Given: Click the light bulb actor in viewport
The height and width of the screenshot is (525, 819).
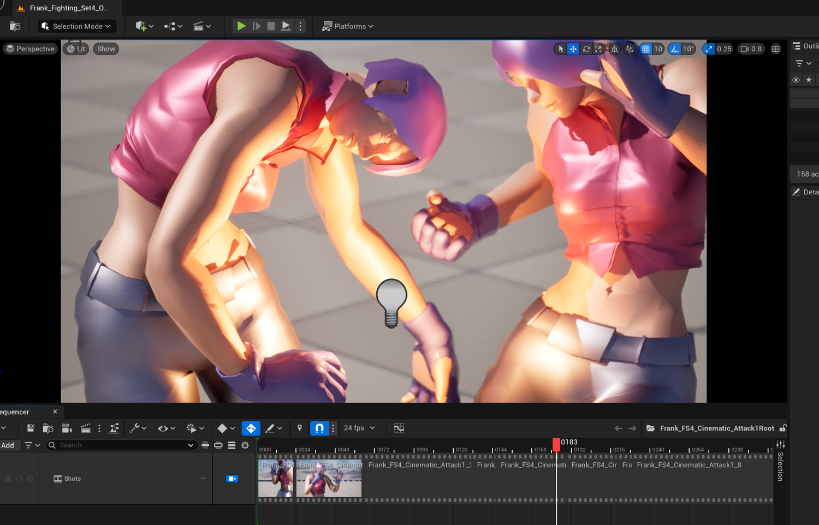Looking at the screenshot, I should point(391,303).
